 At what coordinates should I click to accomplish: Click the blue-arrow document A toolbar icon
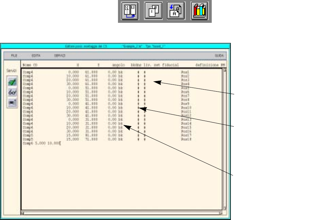pyautogui.click(x=176, y=11)
